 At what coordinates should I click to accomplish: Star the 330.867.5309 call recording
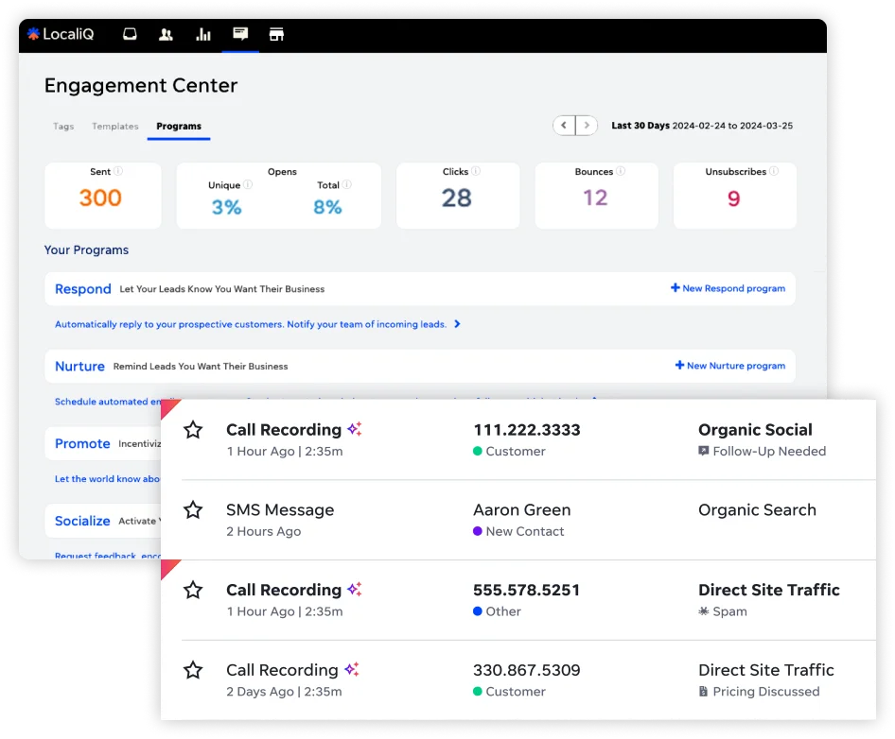(x=194, y=670)
